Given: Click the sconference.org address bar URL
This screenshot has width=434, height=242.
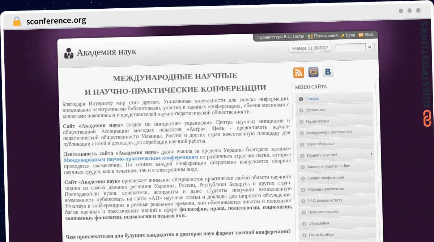Looking at the screenshot, I should click(56, 21).
